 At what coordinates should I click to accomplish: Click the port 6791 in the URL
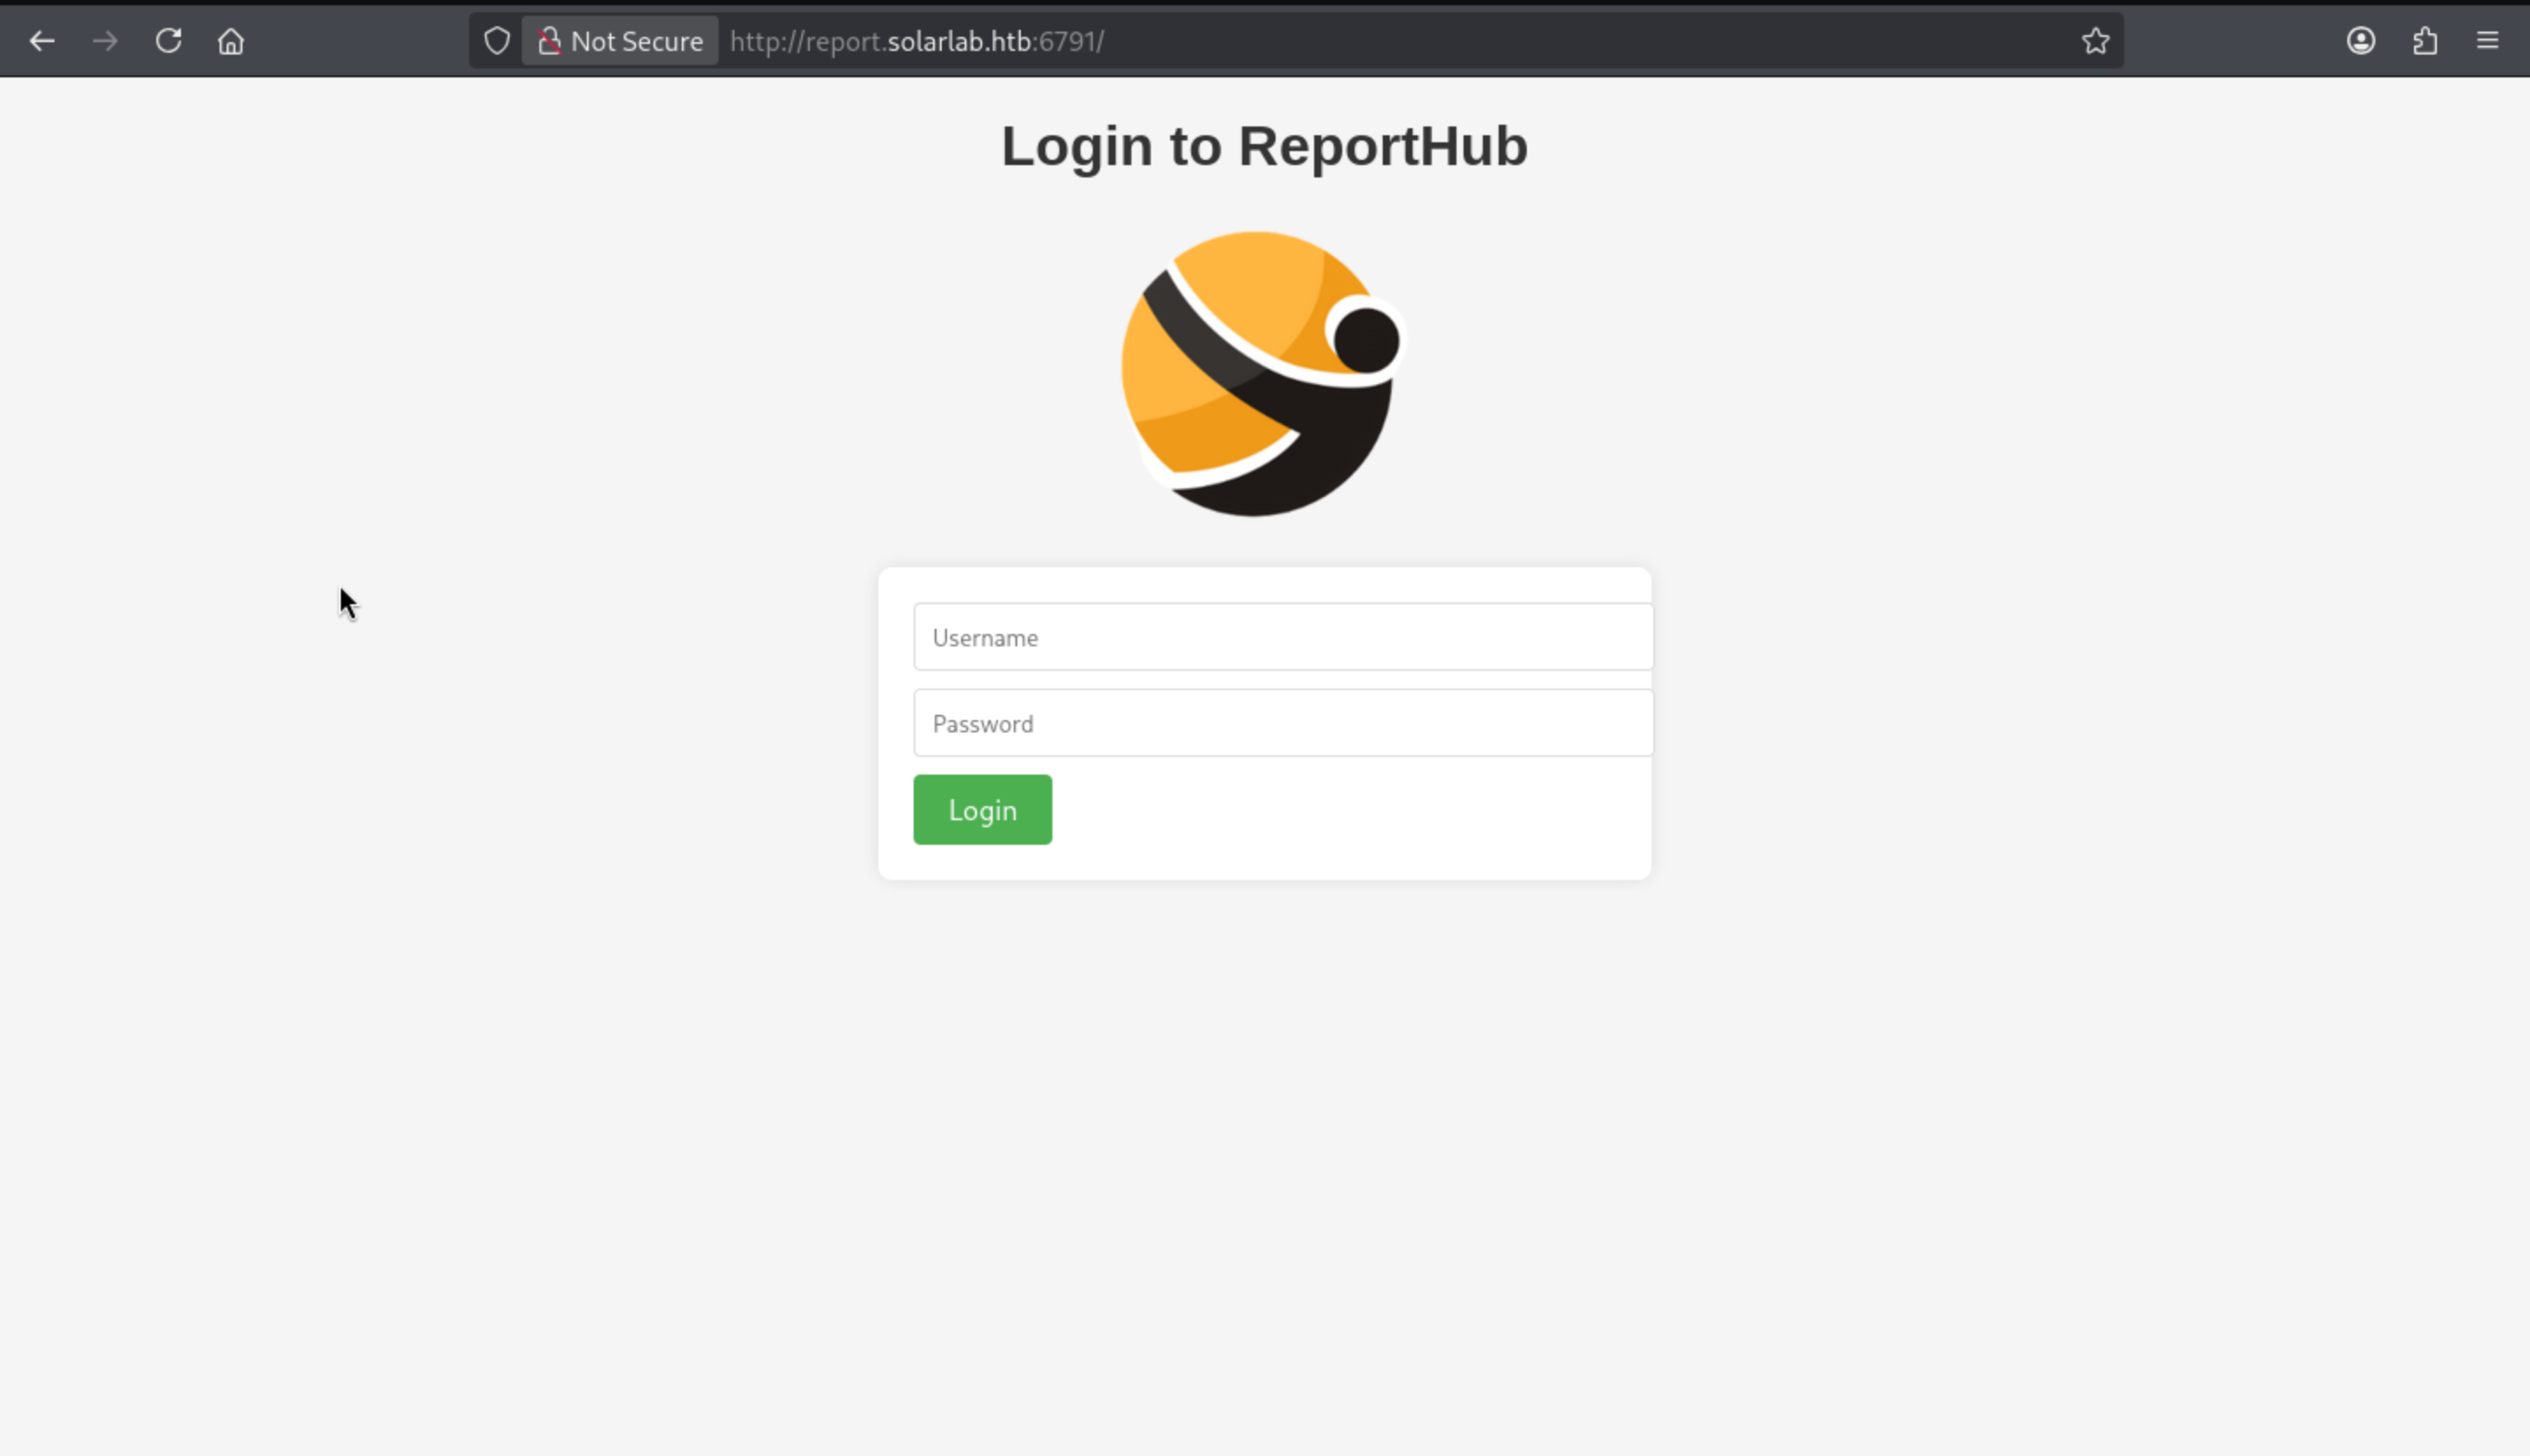tap(1068, 41)
